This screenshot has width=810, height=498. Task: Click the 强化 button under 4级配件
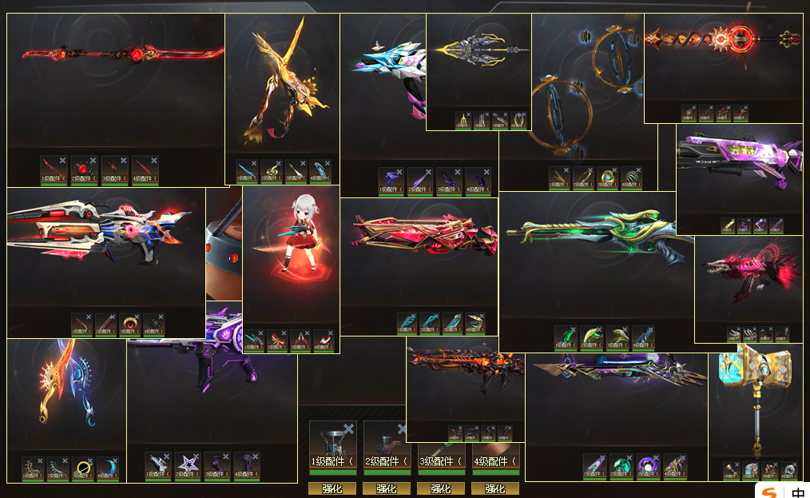click(x=495, y=488)
